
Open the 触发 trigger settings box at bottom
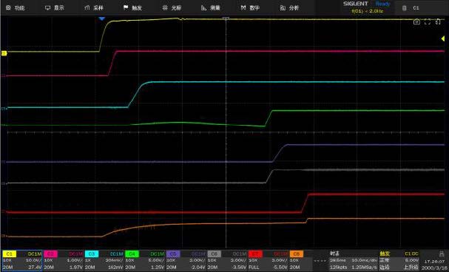[399, 260]
